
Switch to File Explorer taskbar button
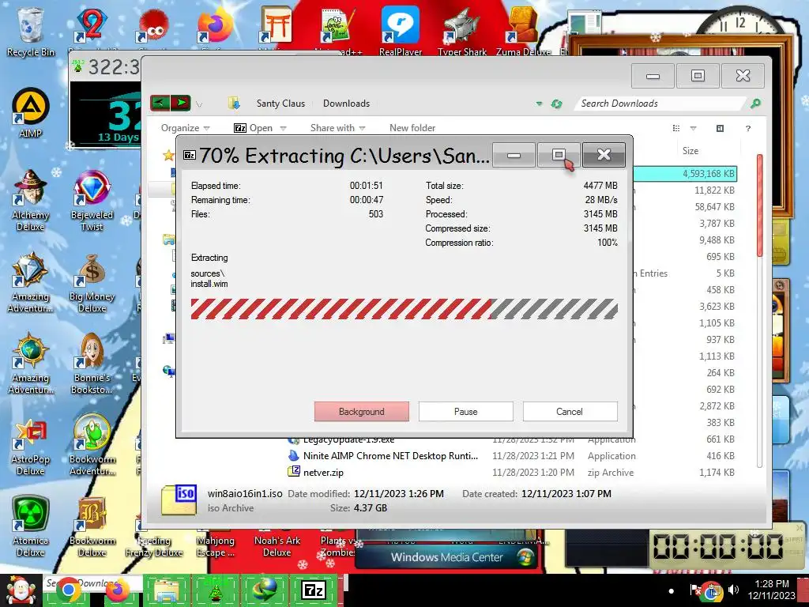pos(166,590)
